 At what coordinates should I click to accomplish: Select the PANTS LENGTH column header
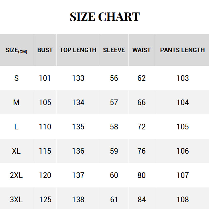click(182, 50)
